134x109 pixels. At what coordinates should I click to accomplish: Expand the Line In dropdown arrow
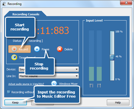click(x=77, y=76)
